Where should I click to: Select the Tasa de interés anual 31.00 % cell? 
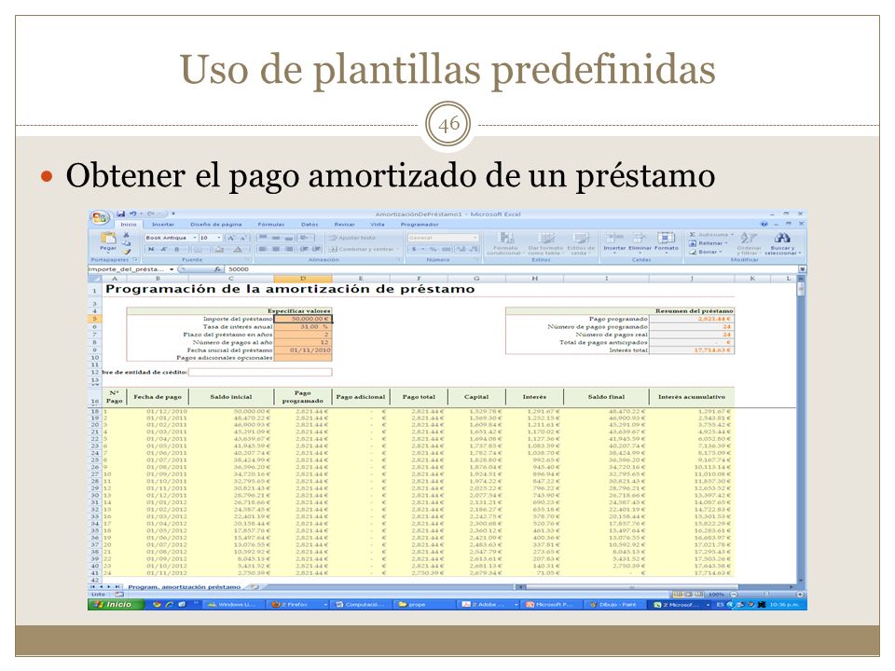[303, 327]
